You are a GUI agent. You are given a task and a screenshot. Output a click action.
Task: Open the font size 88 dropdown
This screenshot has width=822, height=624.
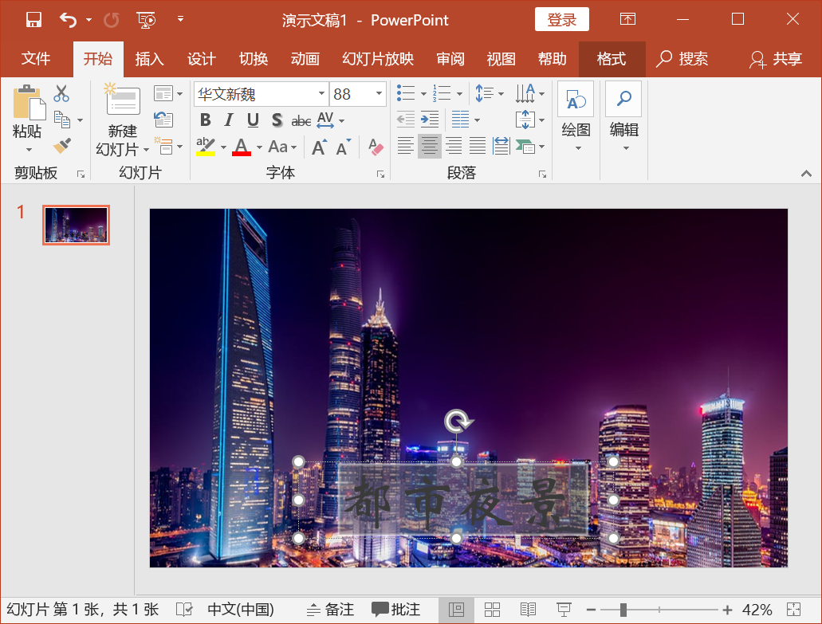pos(379,94)
